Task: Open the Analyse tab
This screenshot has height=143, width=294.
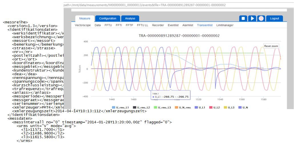Action: [130, 18]
